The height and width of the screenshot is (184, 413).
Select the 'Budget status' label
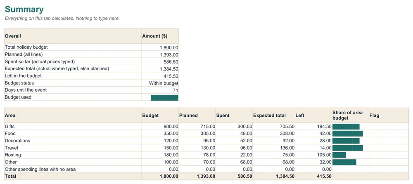19,83
